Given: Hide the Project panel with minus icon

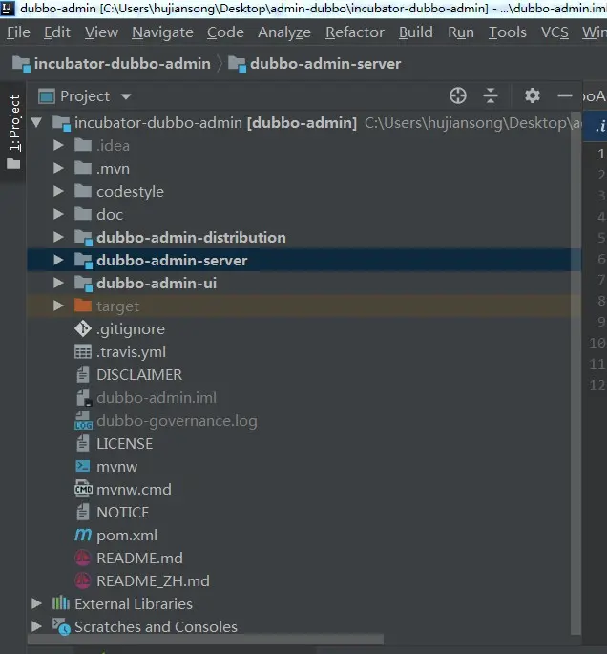Looking at the screenshot, I should [564, 95].
